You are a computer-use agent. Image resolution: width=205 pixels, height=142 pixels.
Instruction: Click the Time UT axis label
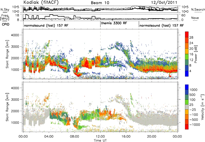pyautogui.click(x=100, y=140)
